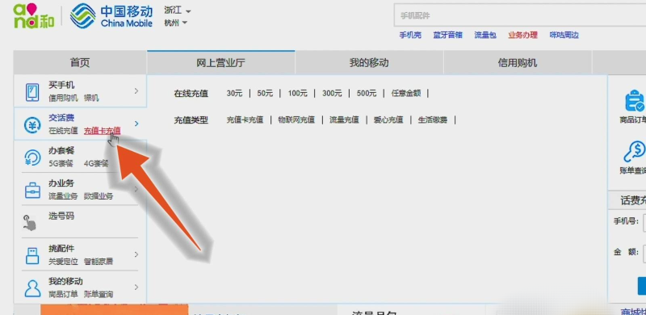Switch to the 网上营业厅 tab
Screen dimensions: 646x315
pyautogui.click(x=220, y=63)
